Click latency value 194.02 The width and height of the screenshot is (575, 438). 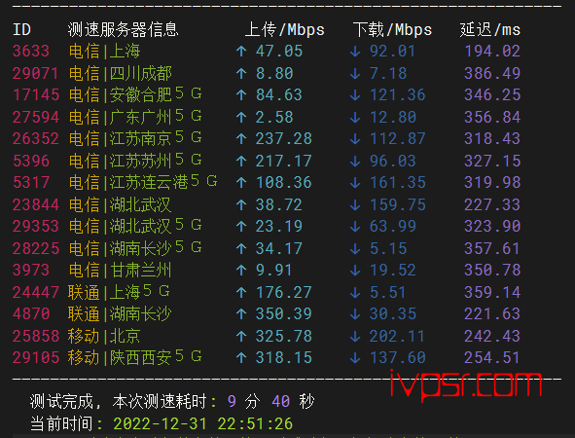coord(492,51)
